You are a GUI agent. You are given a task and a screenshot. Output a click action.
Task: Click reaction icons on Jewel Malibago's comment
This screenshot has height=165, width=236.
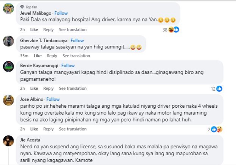pyautogui.click(x=174, y=30)
